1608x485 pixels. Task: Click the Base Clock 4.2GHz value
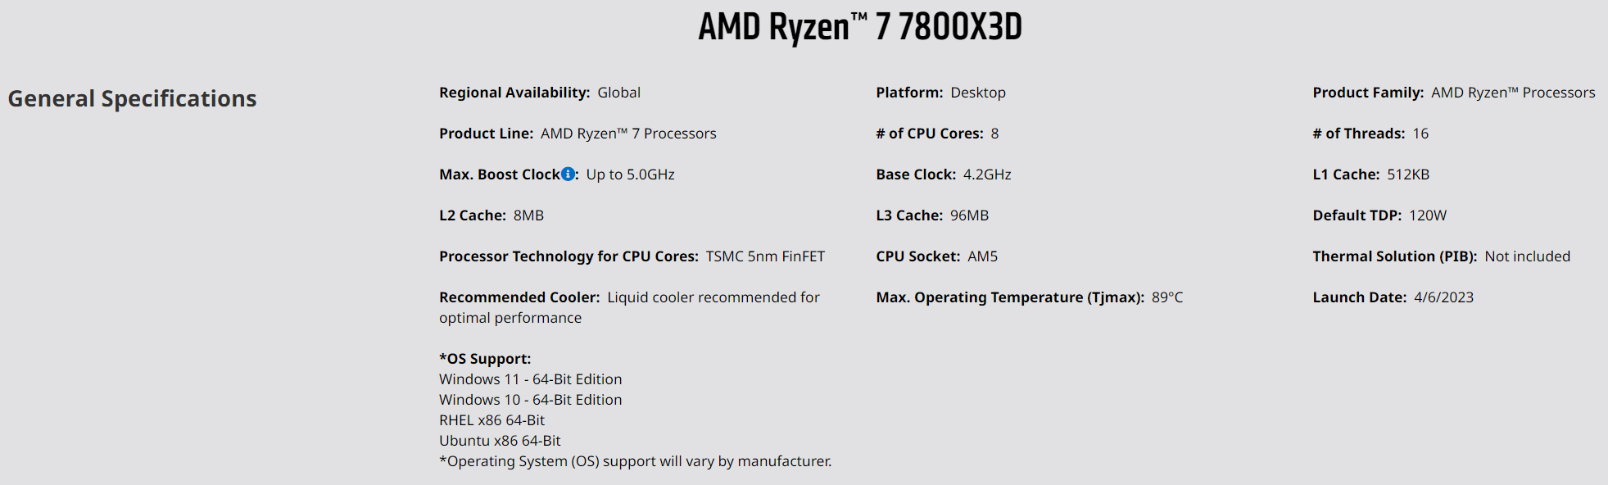[987, 175]
